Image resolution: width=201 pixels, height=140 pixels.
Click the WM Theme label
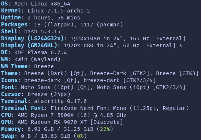coord(14,66)
